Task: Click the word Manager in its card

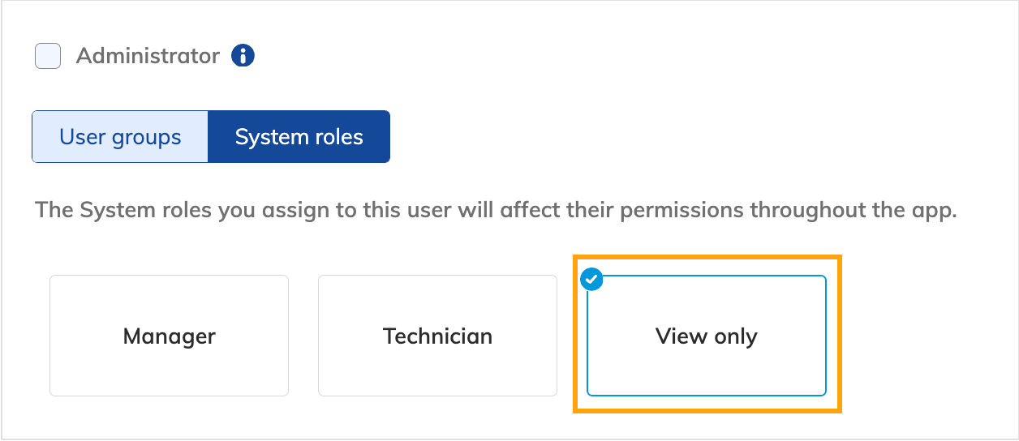Action: click(x=169, y=336)
